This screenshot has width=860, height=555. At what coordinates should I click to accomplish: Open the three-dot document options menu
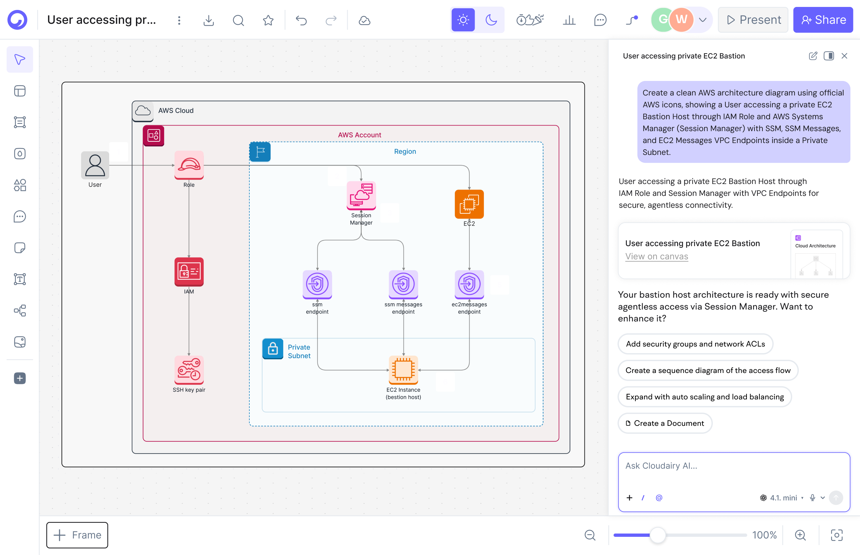click(x=179, y=20)
